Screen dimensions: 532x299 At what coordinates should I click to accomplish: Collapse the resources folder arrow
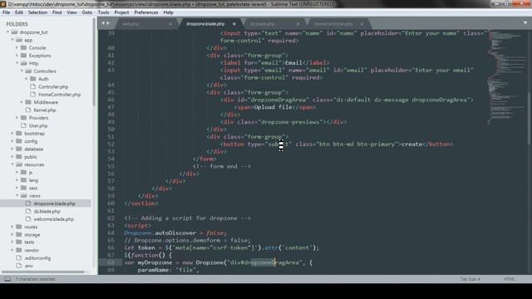12,164
